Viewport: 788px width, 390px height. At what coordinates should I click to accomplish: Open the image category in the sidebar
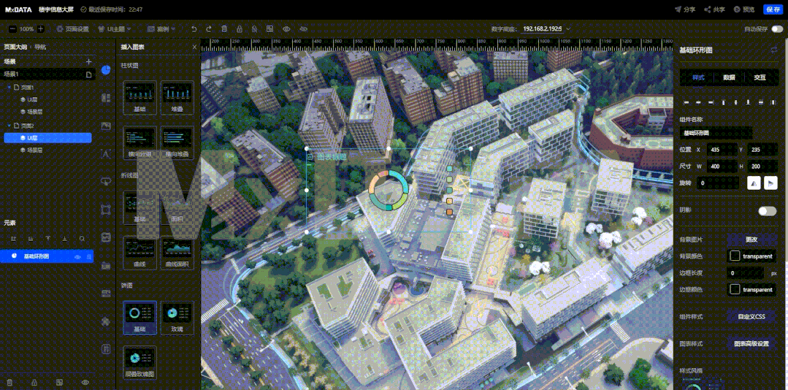[106, 126]
